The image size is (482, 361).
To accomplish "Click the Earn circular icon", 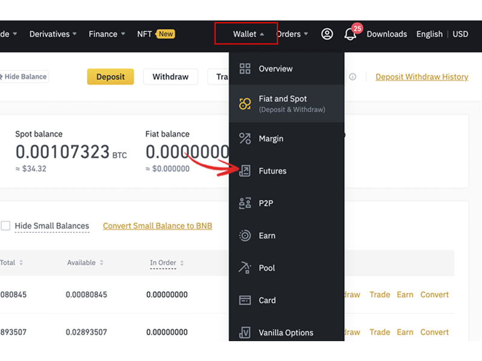I will pos(245,236).
